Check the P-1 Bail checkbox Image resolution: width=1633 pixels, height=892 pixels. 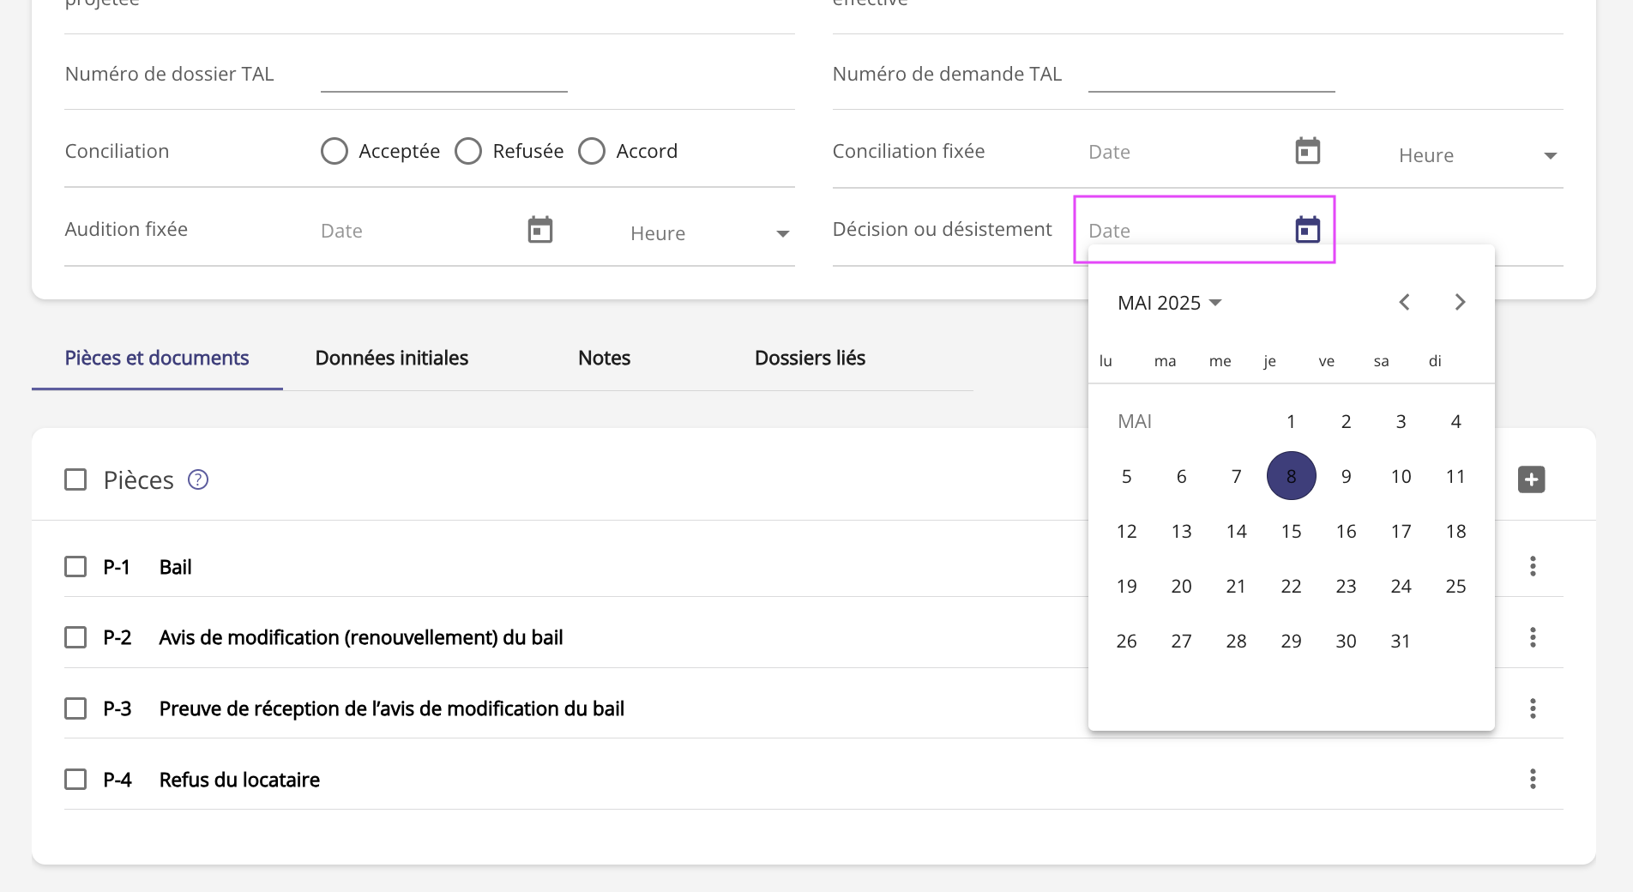click(75, 567)
